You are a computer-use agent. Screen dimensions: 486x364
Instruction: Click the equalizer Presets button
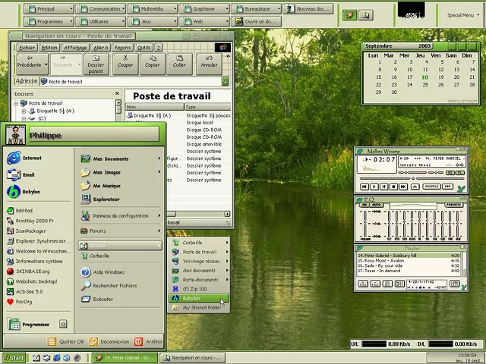pos(453,205)
